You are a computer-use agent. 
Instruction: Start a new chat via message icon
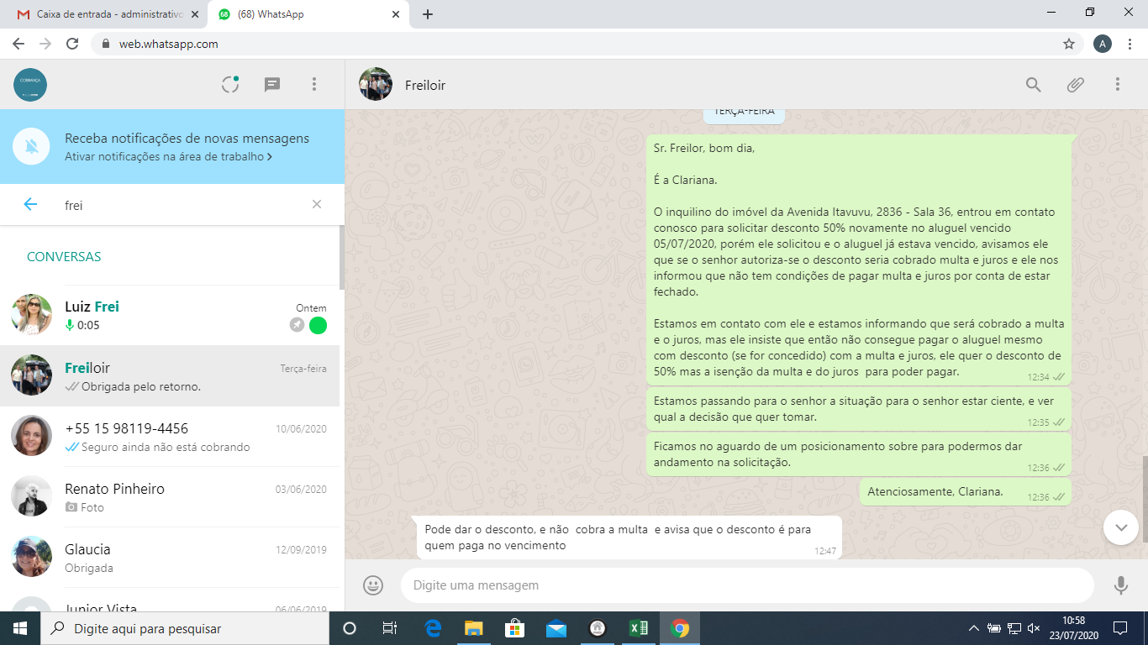point(272,84)
